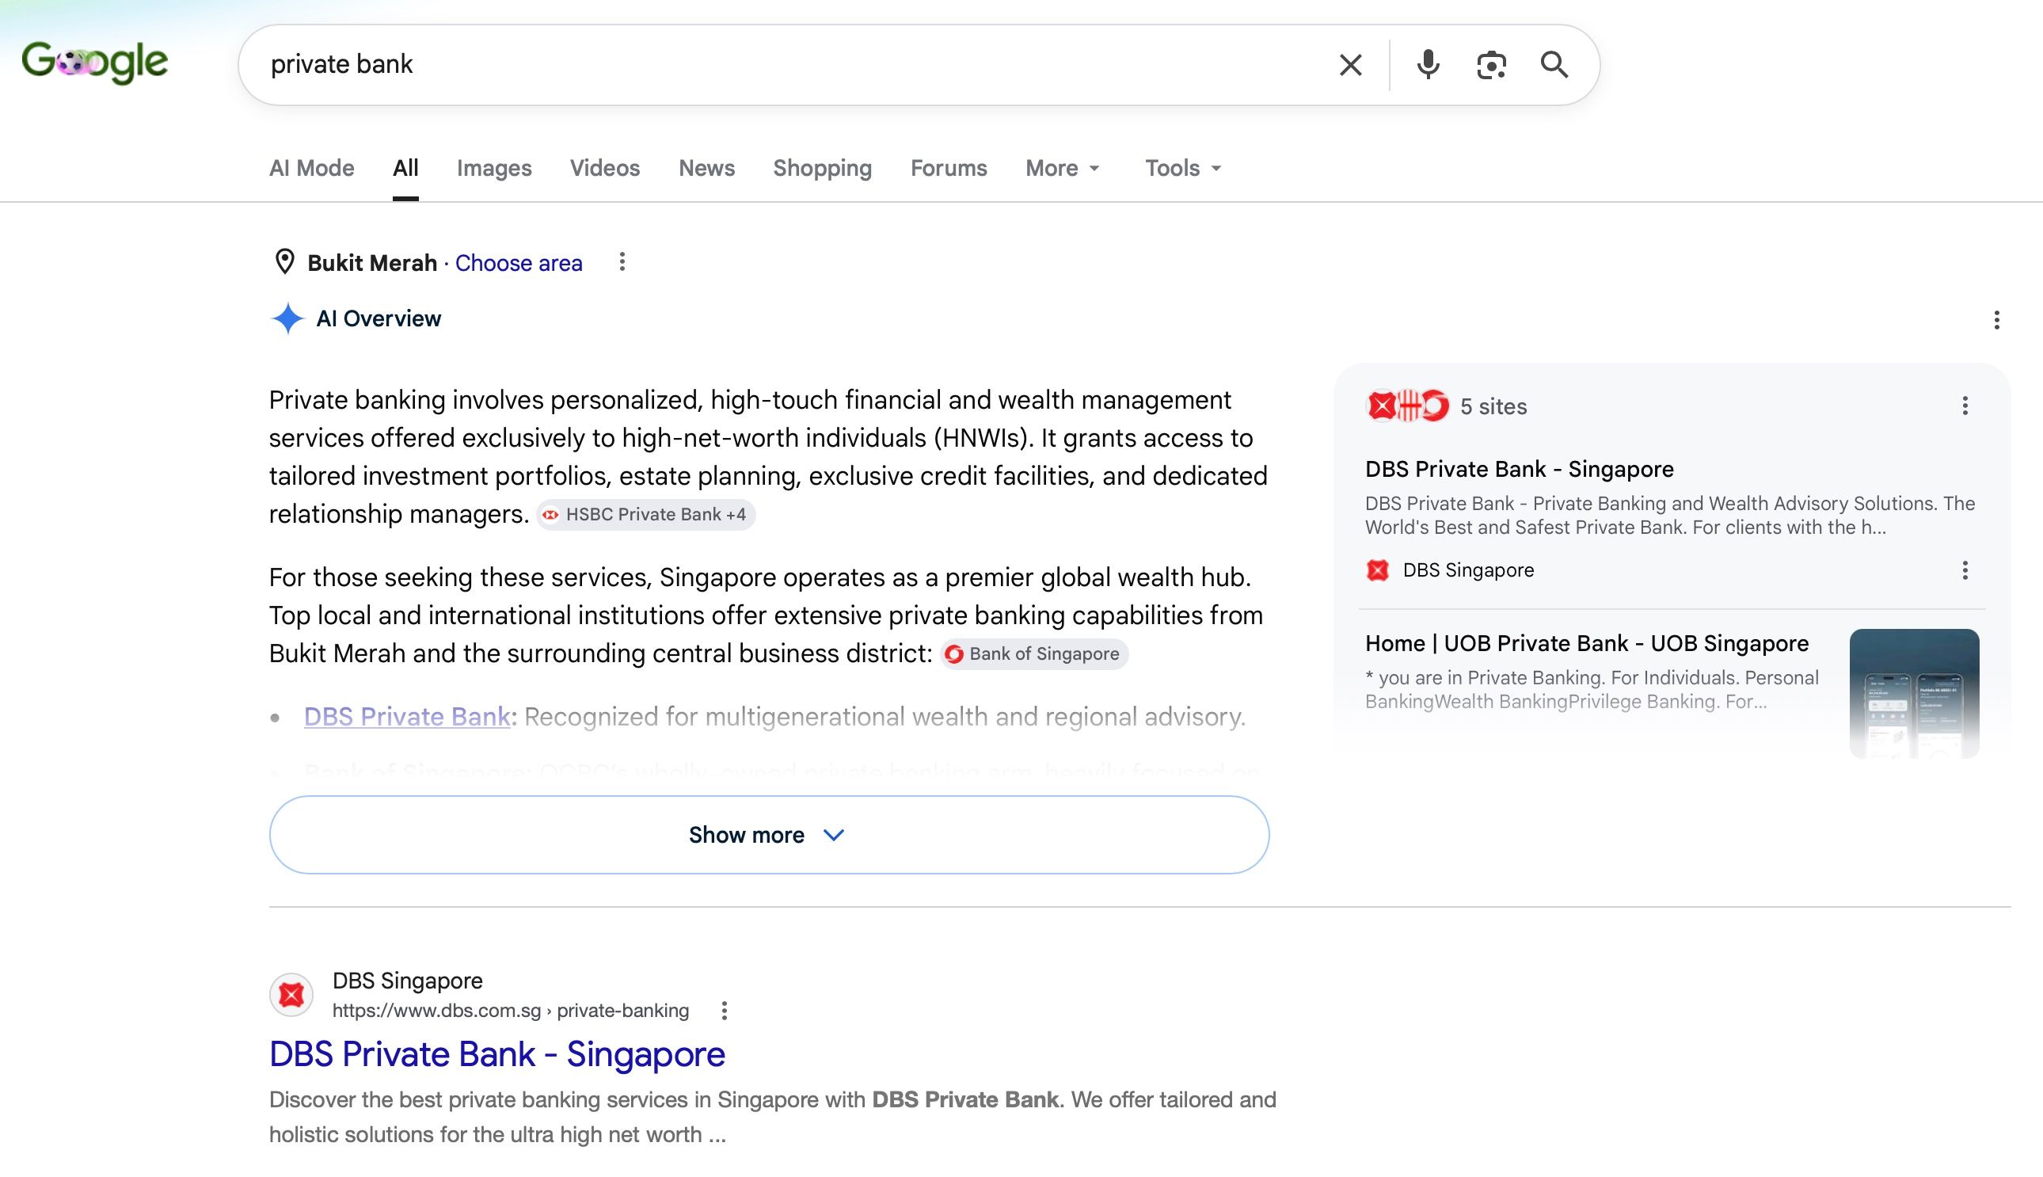The image size is (2043, 1177).
Task: Click the 'DBS Singapore' site name in result
Action: coord(407,981)
